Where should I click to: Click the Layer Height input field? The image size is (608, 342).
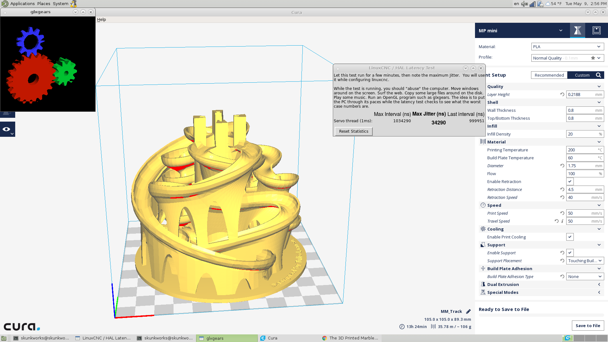(585, 94)
